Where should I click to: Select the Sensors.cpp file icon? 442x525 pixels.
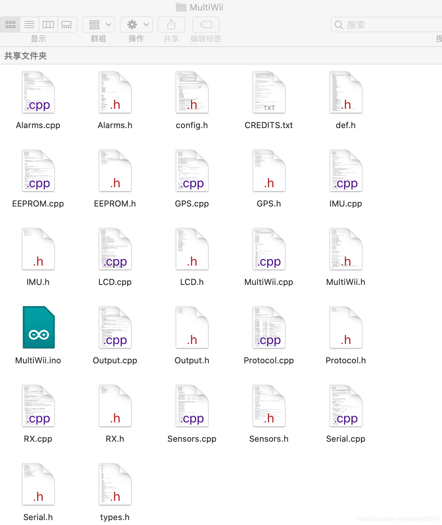(x=192, y=406)
